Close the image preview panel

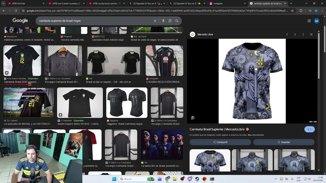point(311,34)
